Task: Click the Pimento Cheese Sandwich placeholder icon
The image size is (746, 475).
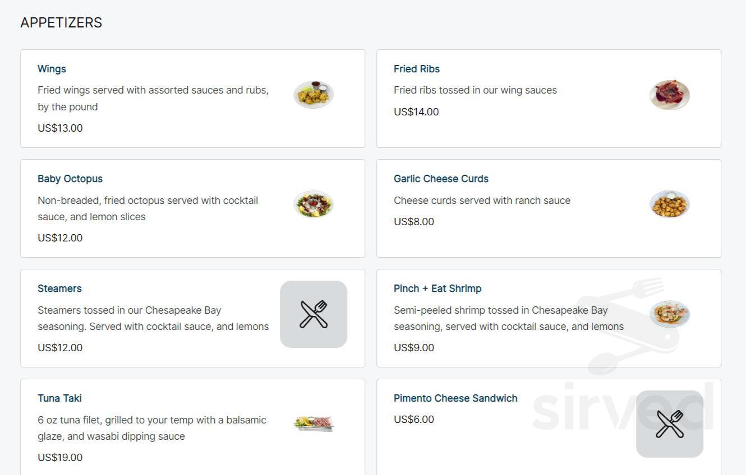Action: click(669, 424)
